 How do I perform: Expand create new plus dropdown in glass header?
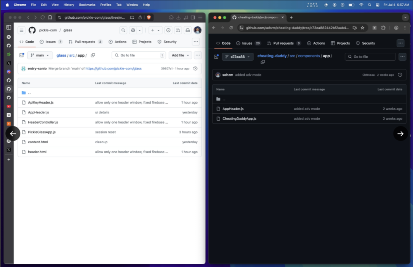click(155, 30)
